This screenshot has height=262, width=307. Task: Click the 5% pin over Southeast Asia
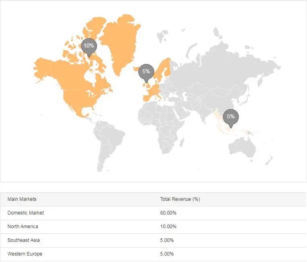click(230, 117)
